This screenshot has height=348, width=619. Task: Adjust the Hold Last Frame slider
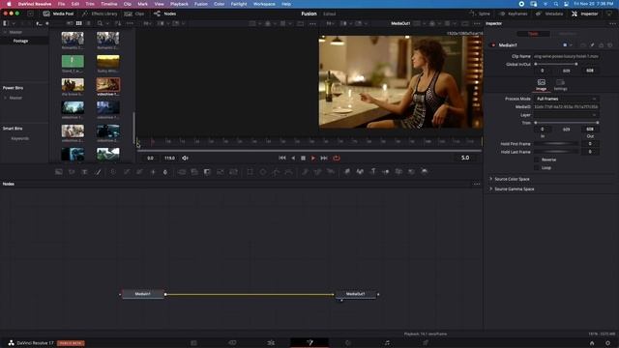click(556, 152)
